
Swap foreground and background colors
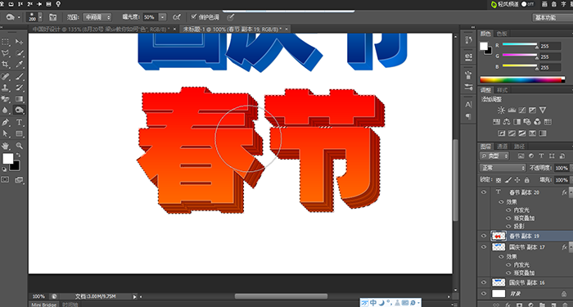pyautogui.click(x=18, y=155)
